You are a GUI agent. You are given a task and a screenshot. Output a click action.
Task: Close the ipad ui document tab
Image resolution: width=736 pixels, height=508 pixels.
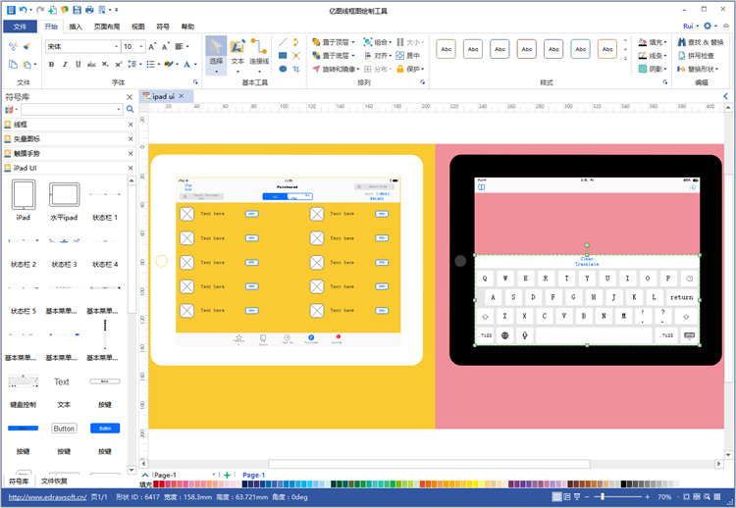(x=184, y=97)
